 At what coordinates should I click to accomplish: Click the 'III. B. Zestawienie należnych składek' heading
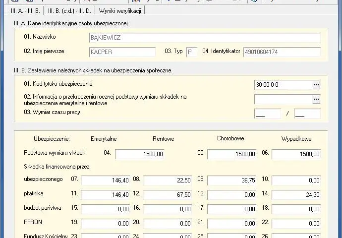click(x=93, y=70)
